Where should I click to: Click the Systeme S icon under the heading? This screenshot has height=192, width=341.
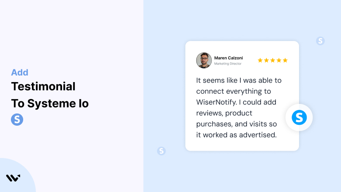point(17,120)
